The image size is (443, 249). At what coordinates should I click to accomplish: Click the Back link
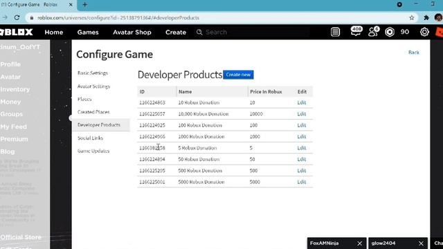(414, 53)
